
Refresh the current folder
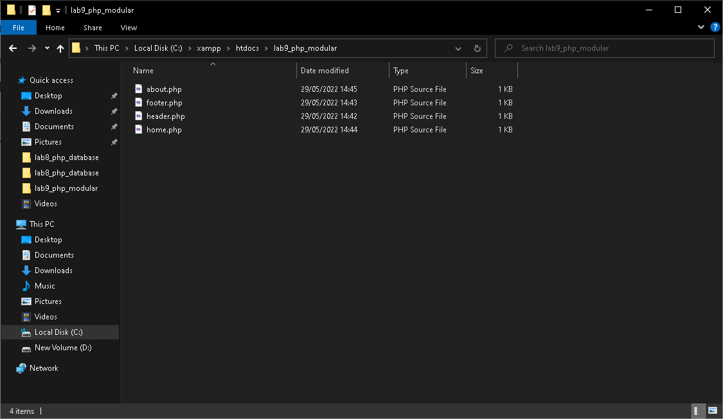(478, 48)
